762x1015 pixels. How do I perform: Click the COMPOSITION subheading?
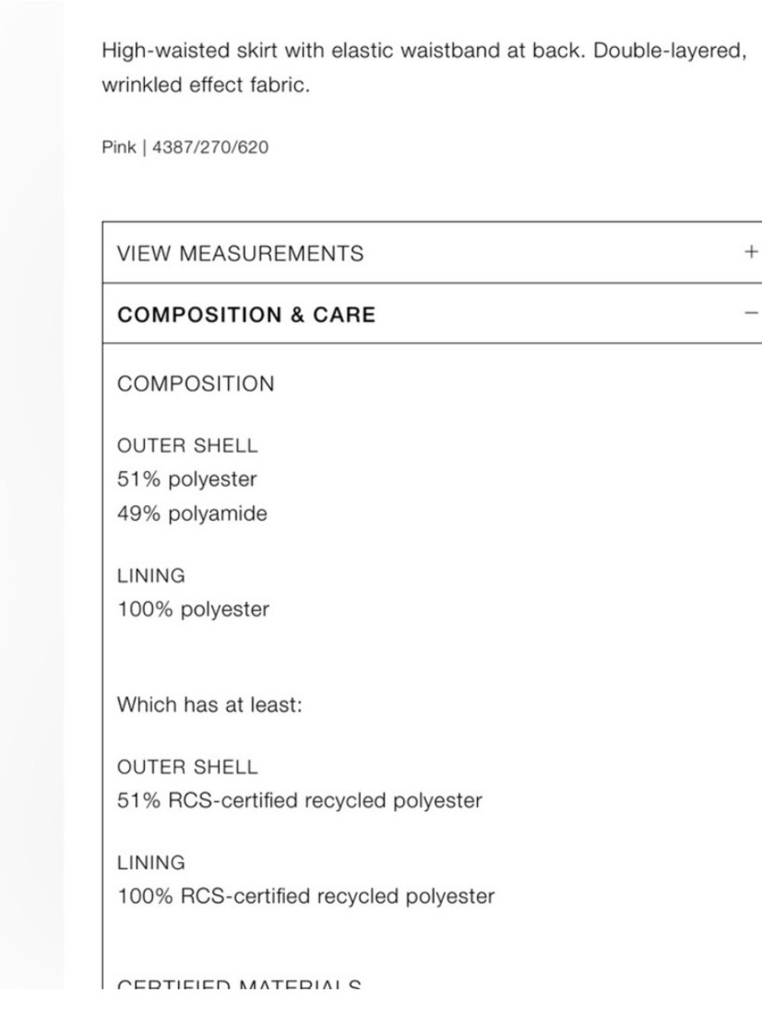196,384
